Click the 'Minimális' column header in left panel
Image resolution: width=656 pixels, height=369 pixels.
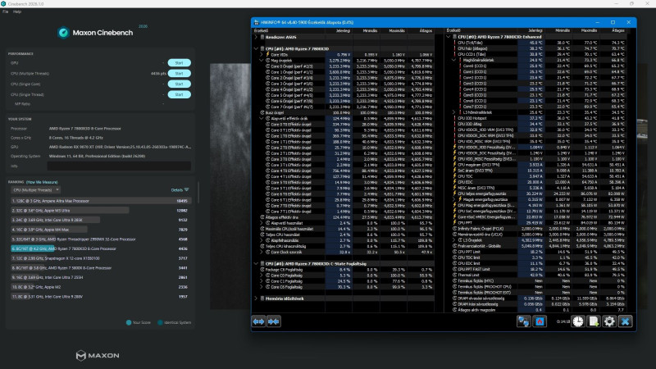coord(370,30)
